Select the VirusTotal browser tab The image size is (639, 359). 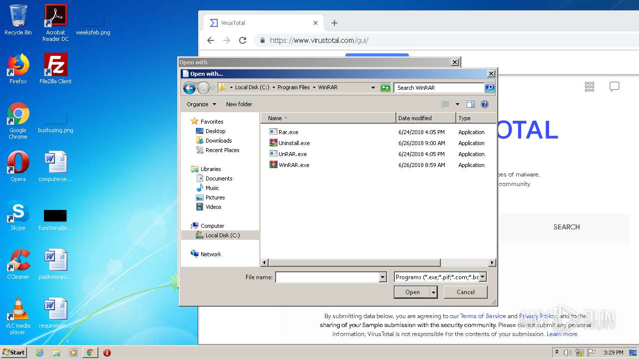(x=263, y=23)
